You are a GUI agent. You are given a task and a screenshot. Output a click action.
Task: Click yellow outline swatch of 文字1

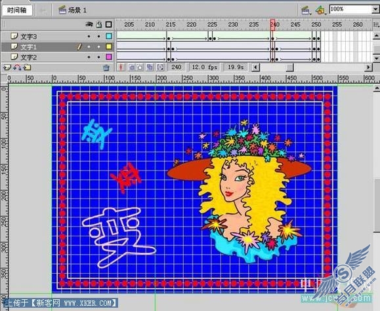coord(109,46)
